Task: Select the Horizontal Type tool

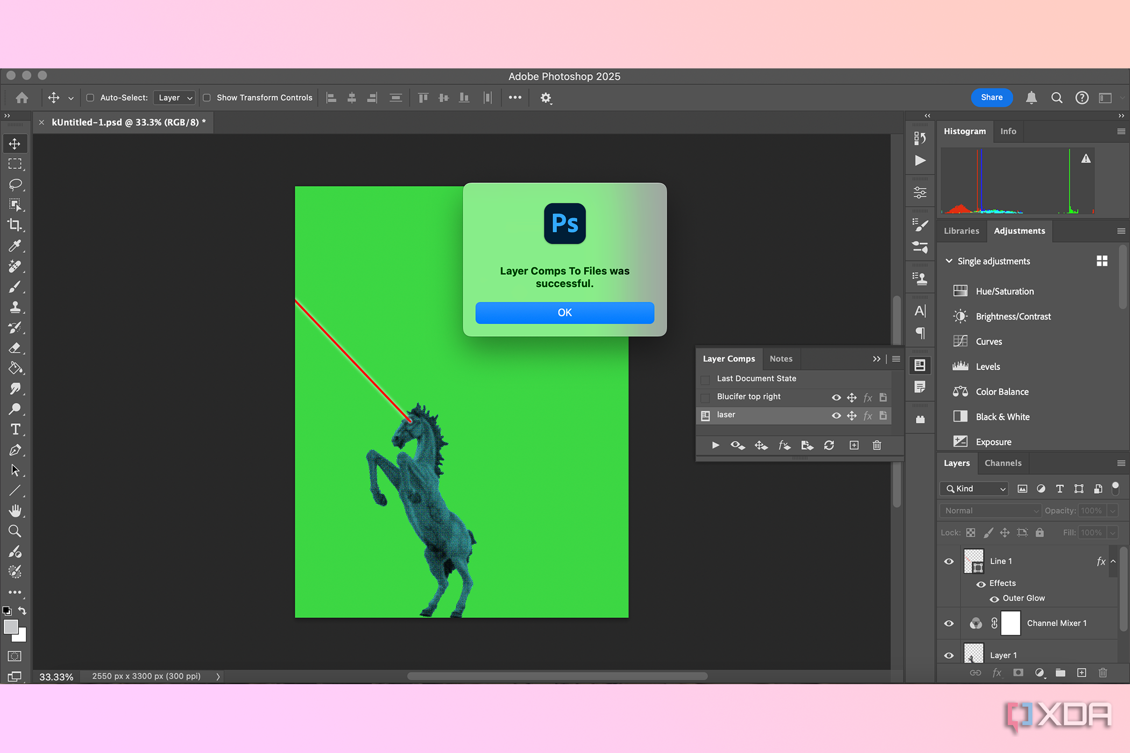Action: tap(15, 429)
